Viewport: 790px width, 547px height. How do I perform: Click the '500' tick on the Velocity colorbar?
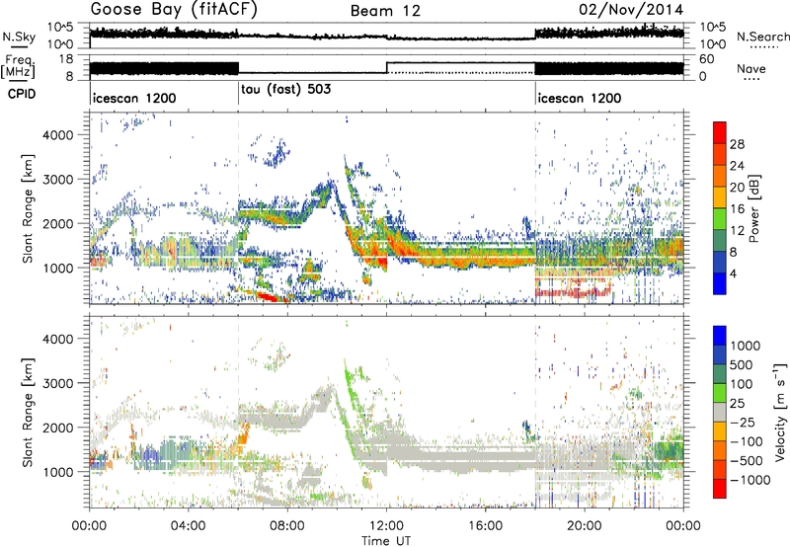[742, 364]
